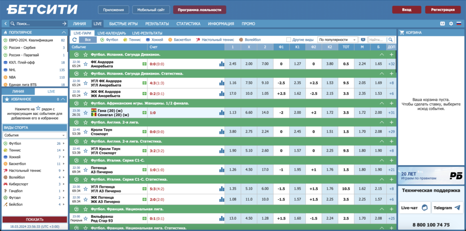The height and width of the screenshot is (231, 466).
Task: Submit search with the arrow icon
Action: click(65, 24)
